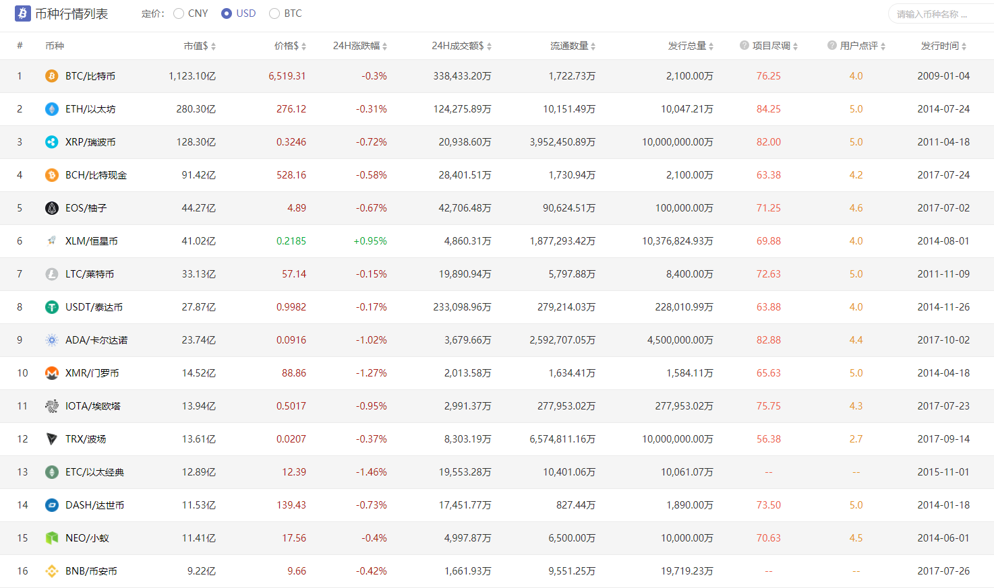Select USD pricing radio button

(227, 13)
